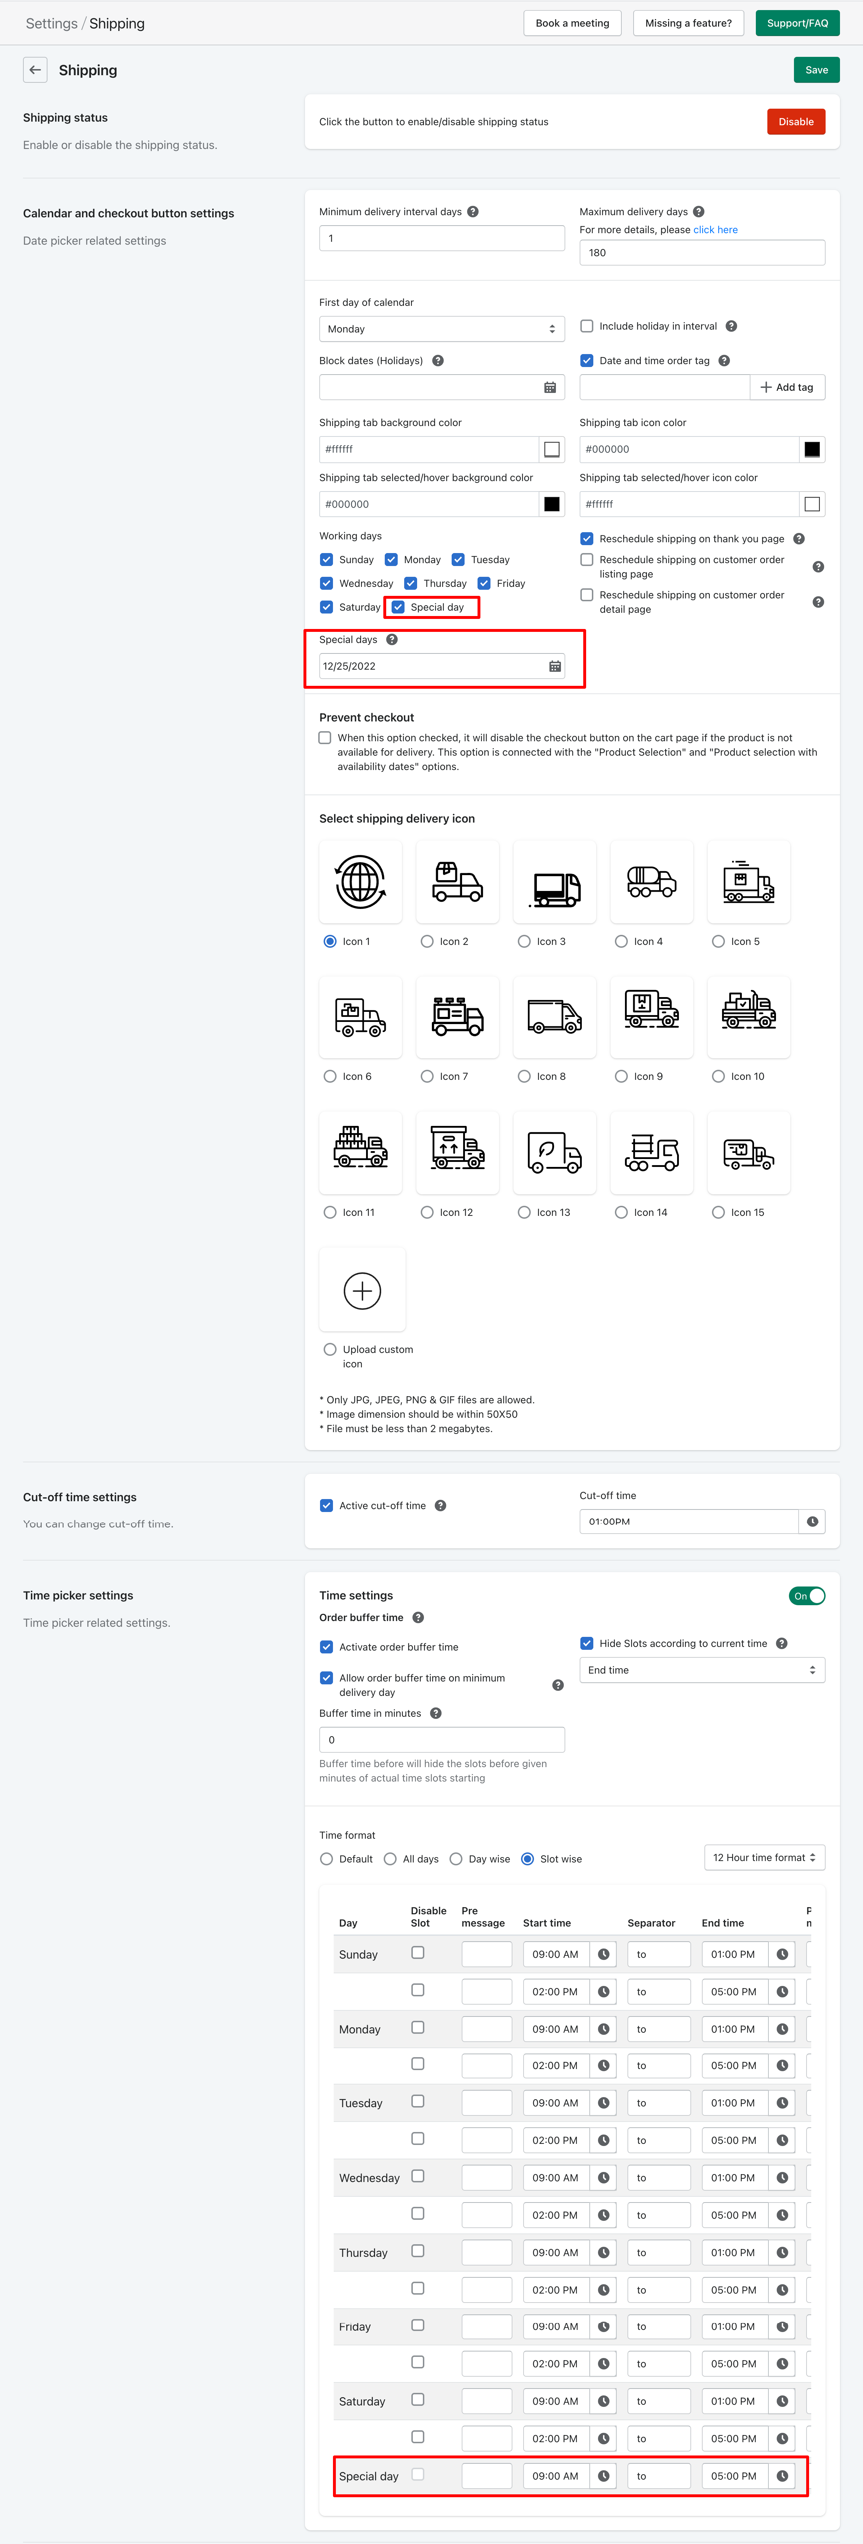
Task: Open Hide Slots End time dropdown
Action: [x=702, y=1670]
